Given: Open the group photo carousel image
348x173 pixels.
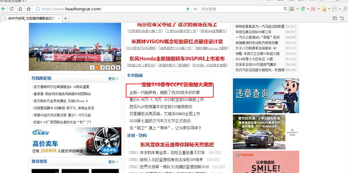Looking at the screenshot, I should tap(75, 47).
